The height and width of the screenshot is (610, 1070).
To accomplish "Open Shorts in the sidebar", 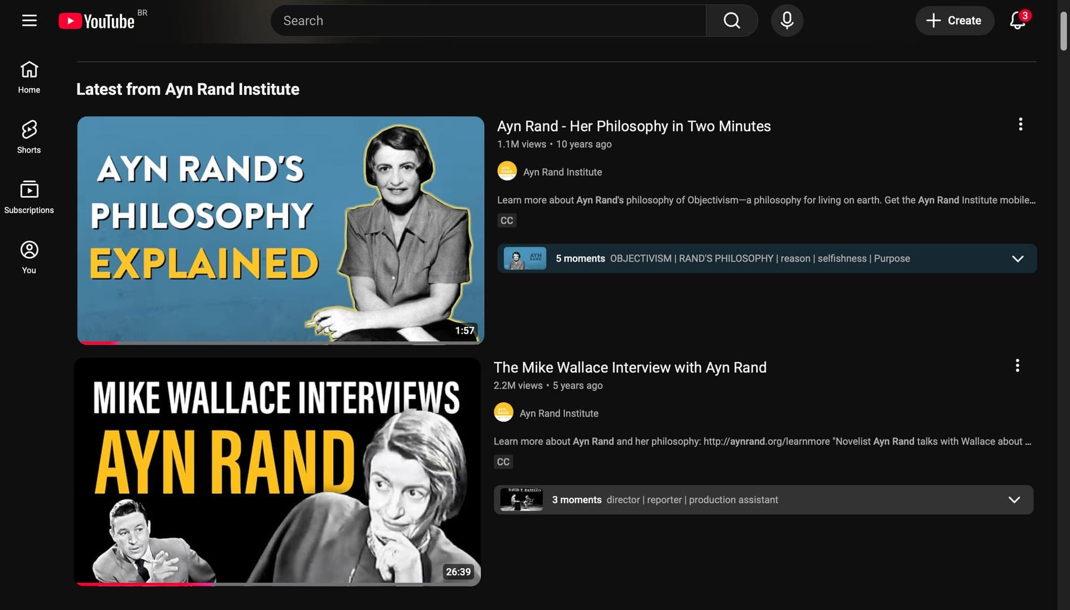I will point(29,137).
